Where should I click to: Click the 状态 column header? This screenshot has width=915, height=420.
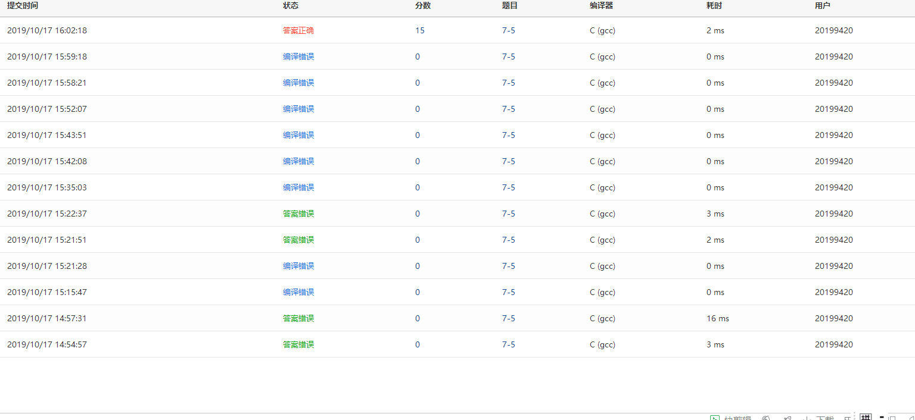coord(291,5)
